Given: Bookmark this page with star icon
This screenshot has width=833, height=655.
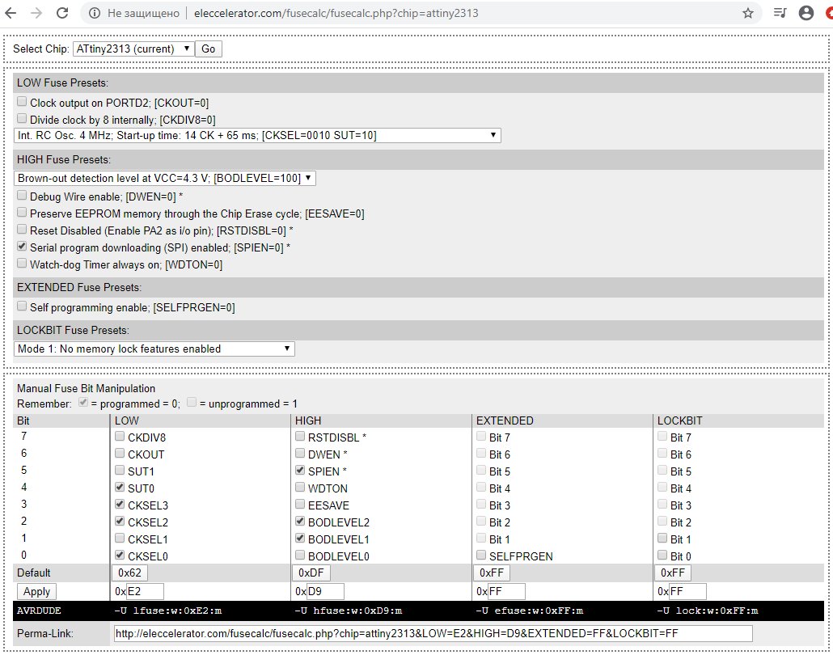Looking at the screenshot, I should coord(748,13).
